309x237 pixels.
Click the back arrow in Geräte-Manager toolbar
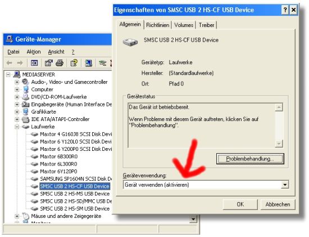9,63
